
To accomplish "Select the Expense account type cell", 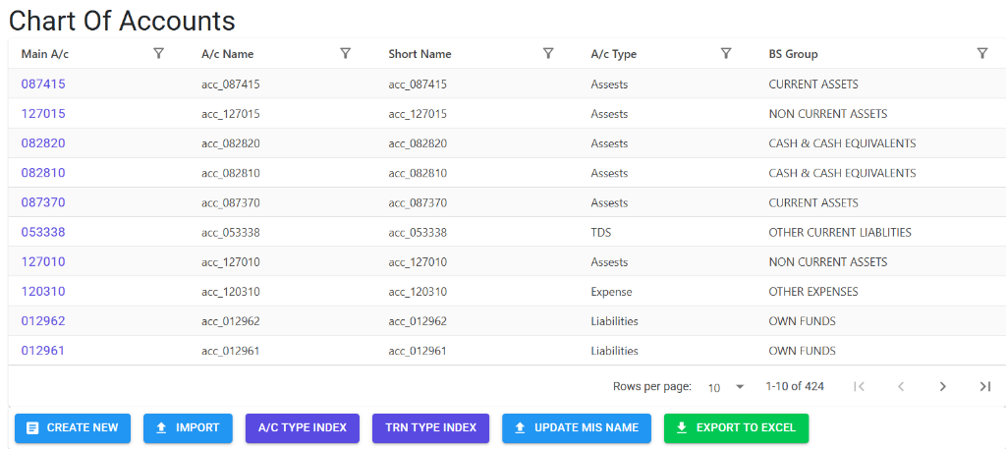I will pyautogui.click(x=611, y=292).
